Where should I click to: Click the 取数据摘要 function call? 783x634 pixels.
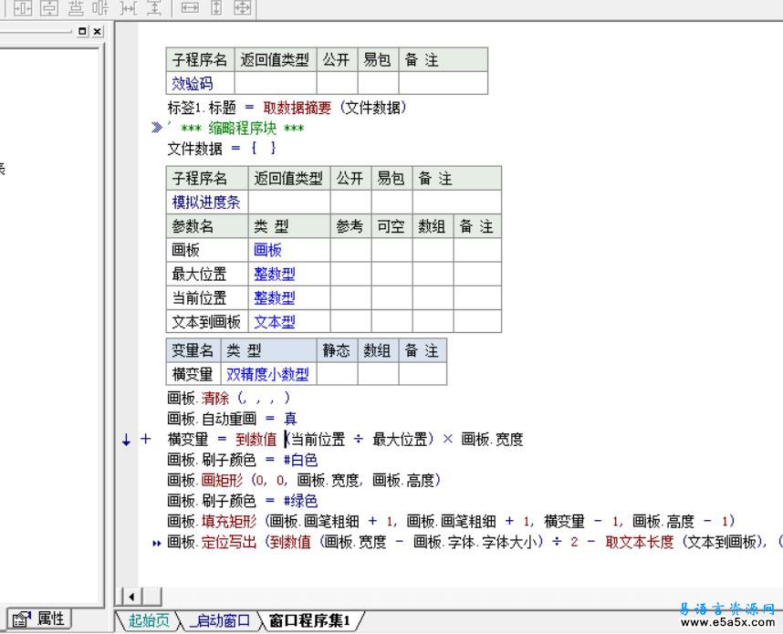pos(298,108)
